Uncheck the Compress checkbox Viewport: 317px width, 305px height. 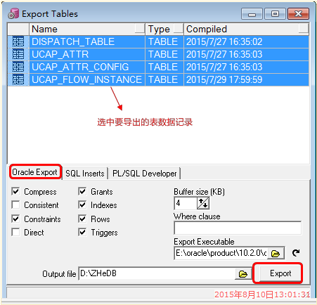[x=15, y=192]
